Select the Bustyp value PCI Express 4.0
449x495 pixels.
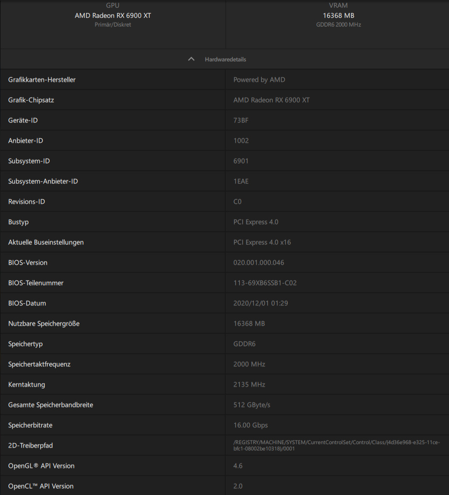pyautogui.click(x=256, y=222)
